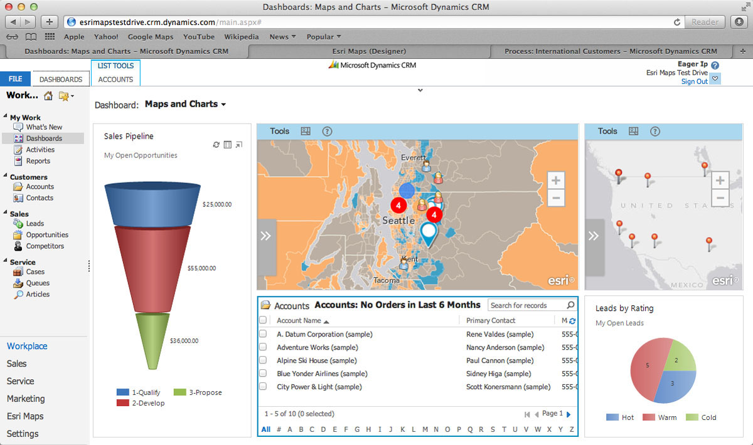Open Queues under Service
Viewport: 753px width, 445px height.
38,283
